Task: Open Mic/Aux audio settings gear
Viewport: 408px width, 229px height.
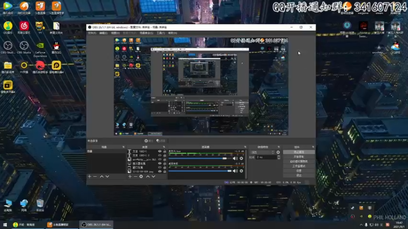Action: coord(241,158)
